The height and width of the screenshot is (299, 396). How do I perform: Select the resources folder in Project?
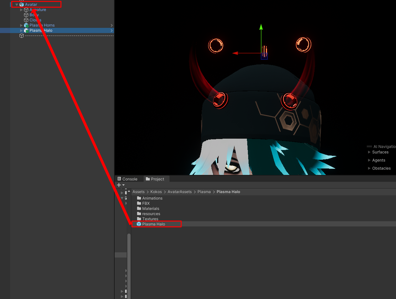(151, 214)
